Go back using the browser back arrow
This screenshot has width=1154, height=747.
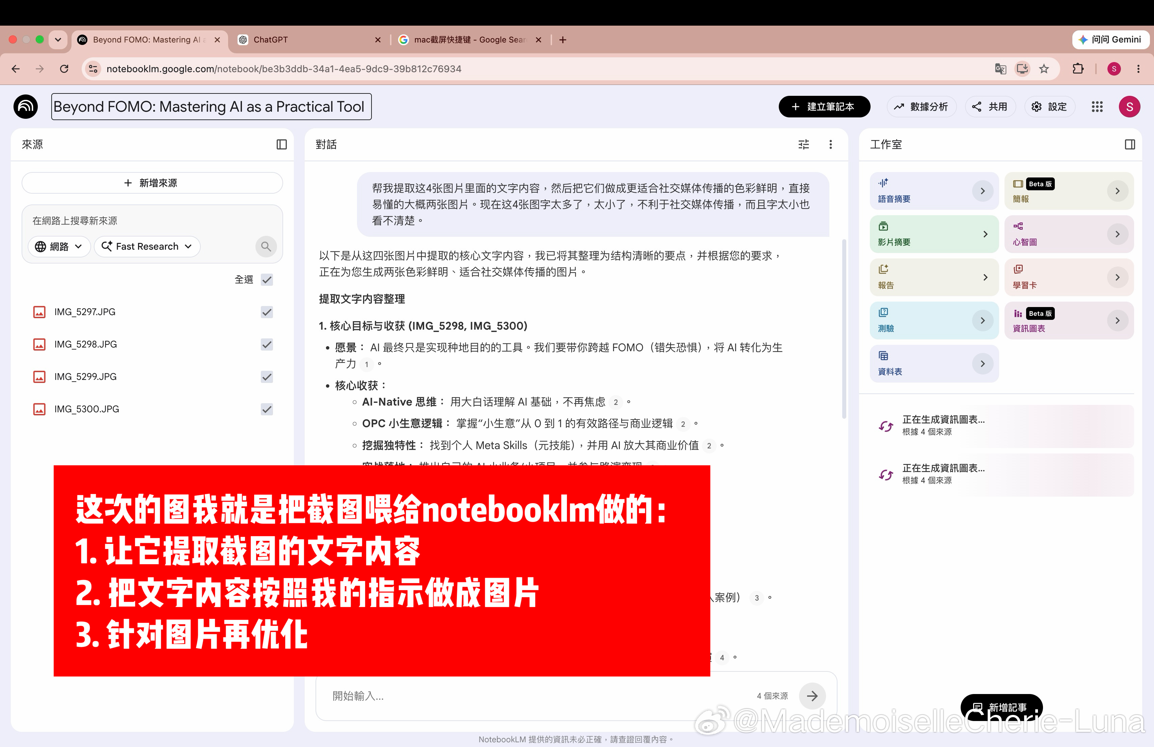click(16, 69)
